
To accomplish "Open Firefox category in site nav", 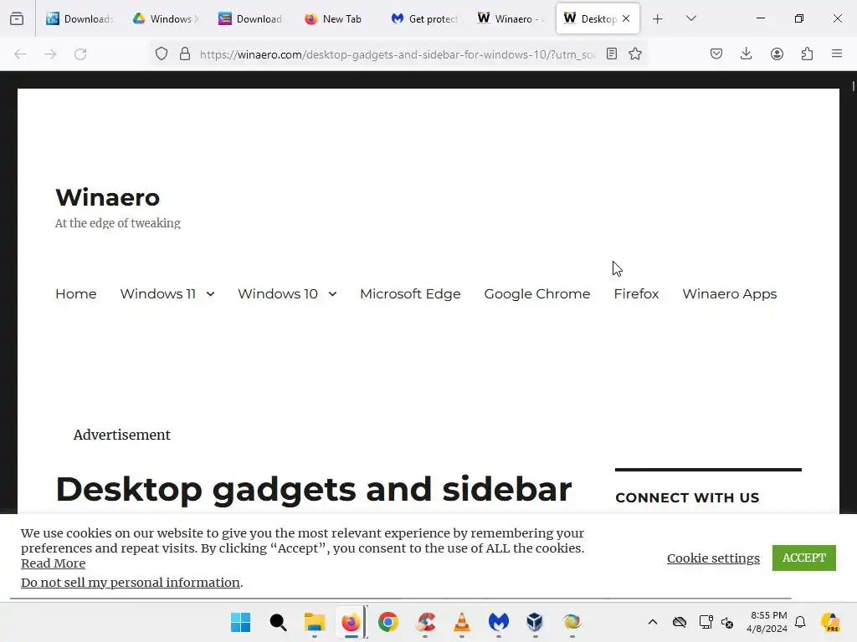I will click(636, 293).
